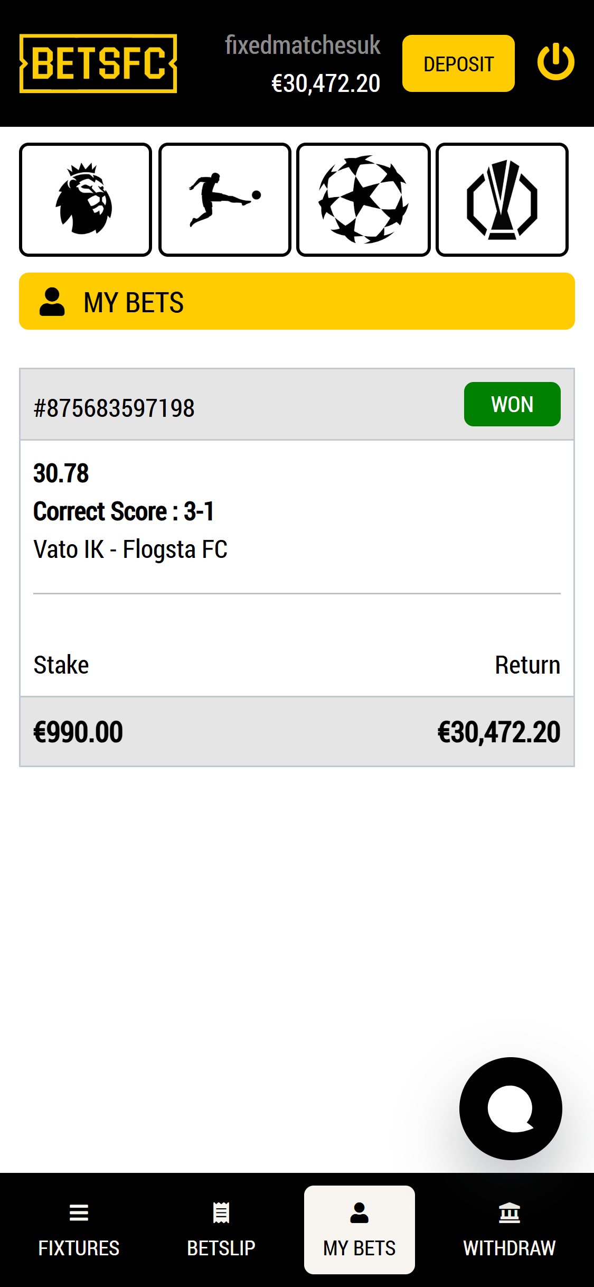The width and height of the screenshot is (594, 1287).
Task: Tap the €30,472.20 return amount
Action: pyautogui.click(x=499, y=732)
